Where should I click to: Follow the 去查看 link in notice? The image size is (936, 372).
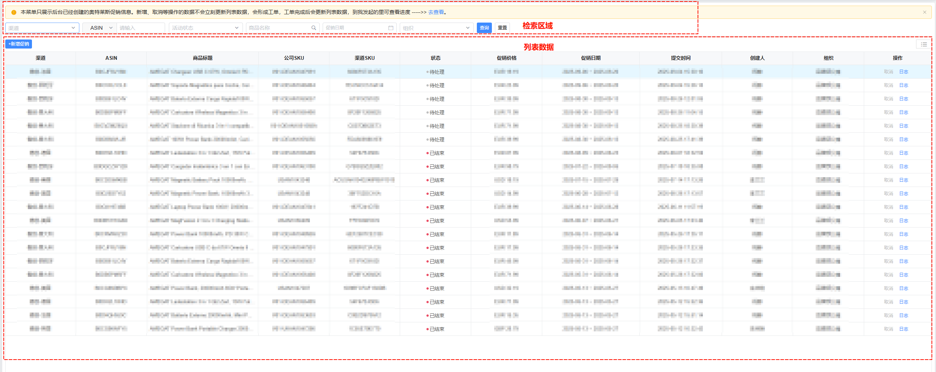(436, 12)
